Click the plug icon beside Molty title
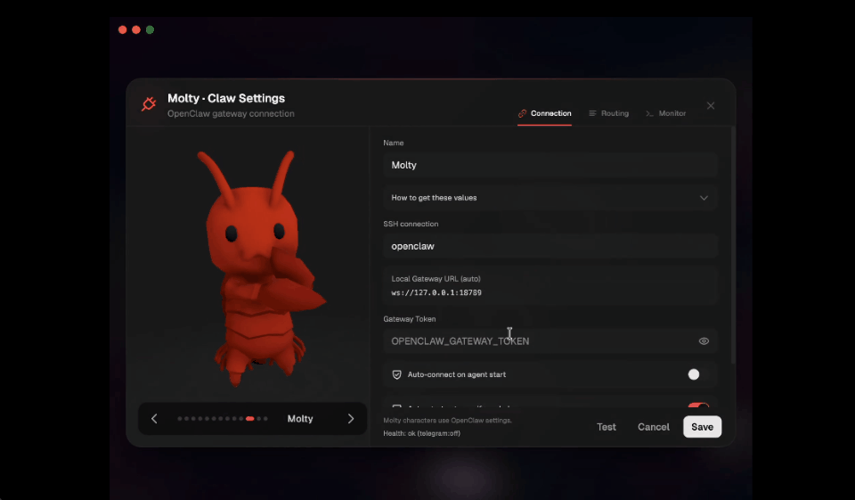Image resolution: width=855 pixels, height=500 pixels. pyautogui.click(x=149, y=103)
